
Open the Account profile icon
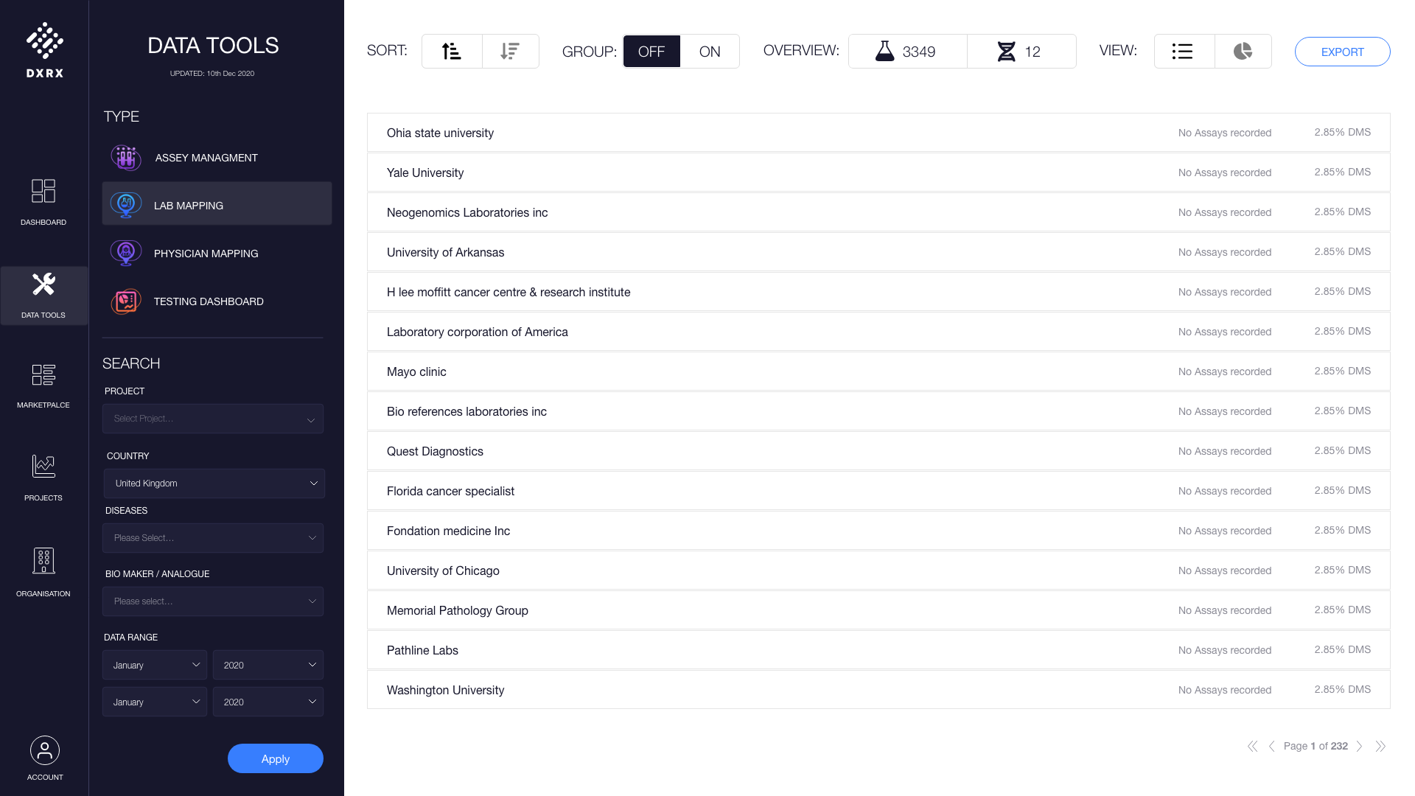pyautogui.click(x=45, y=751)
